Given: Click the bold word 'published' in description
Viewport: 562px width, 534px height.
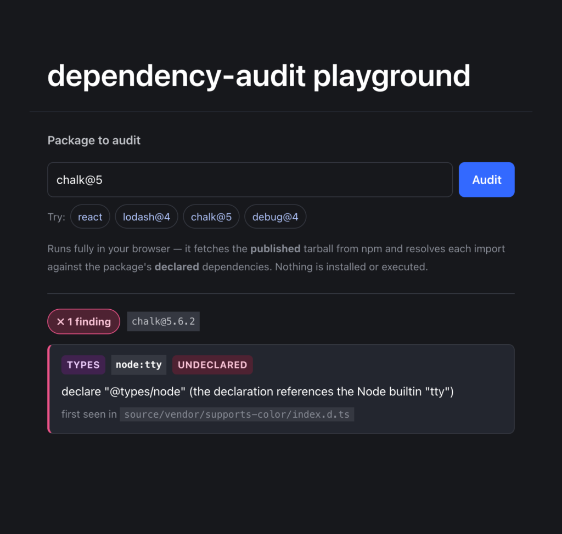Looking at the screenshot, I should (x=276, y=248).
